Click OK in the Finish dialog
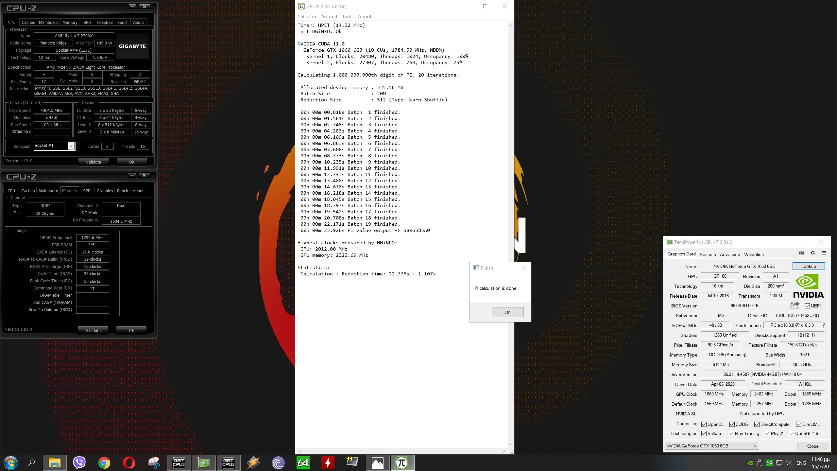Image resolution: width=837 pixels, height=471 pixels. click(x=507, y=312)
